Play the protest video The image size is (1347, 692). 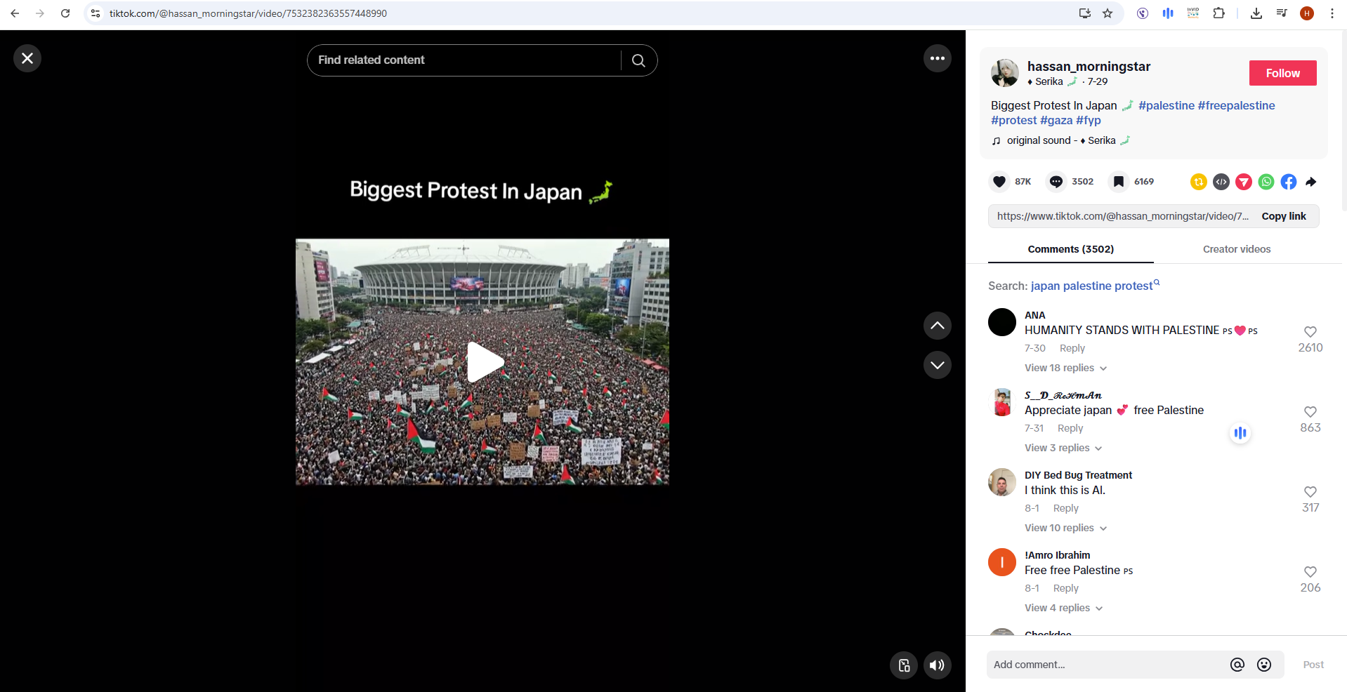pyautogui.click(x=483, y=362)
